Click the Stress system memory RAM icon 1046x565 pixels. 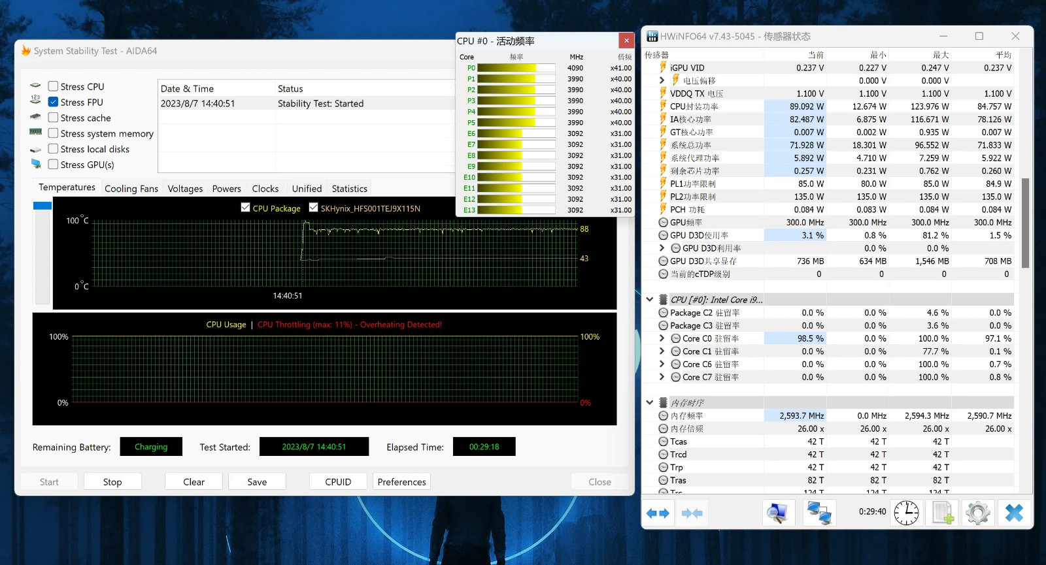click(35, 133)
